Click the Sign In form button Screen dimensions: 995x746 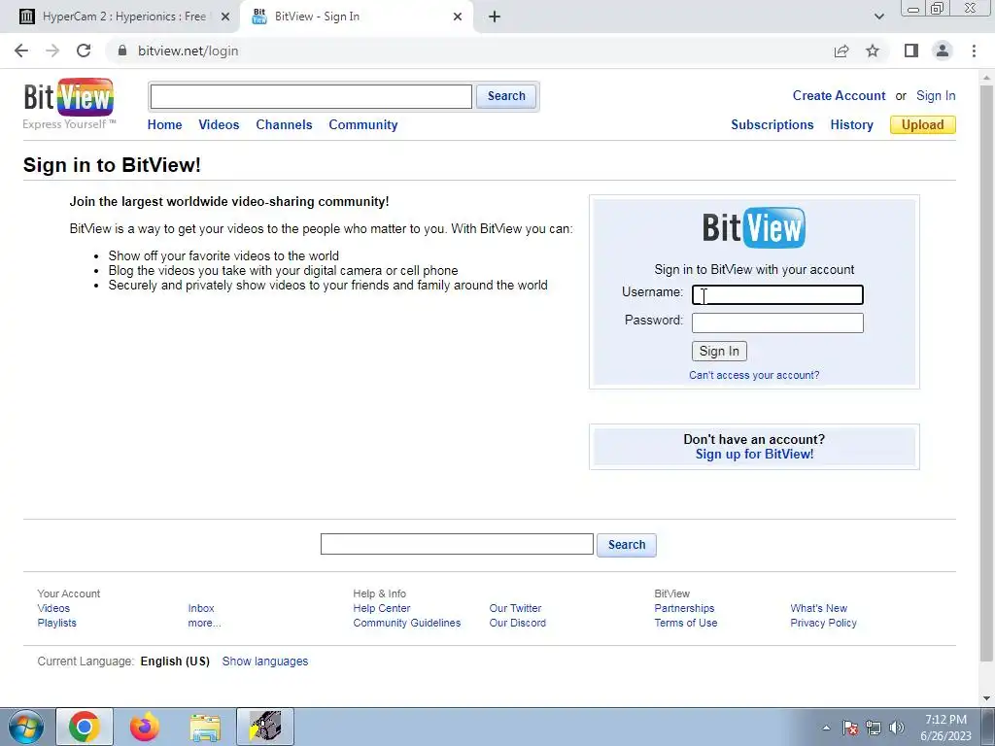719,352
